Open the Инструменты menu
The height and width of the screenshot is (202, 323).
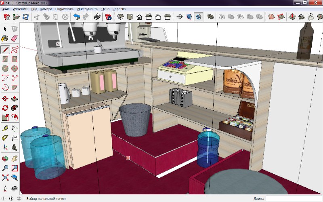click(88, 8)
